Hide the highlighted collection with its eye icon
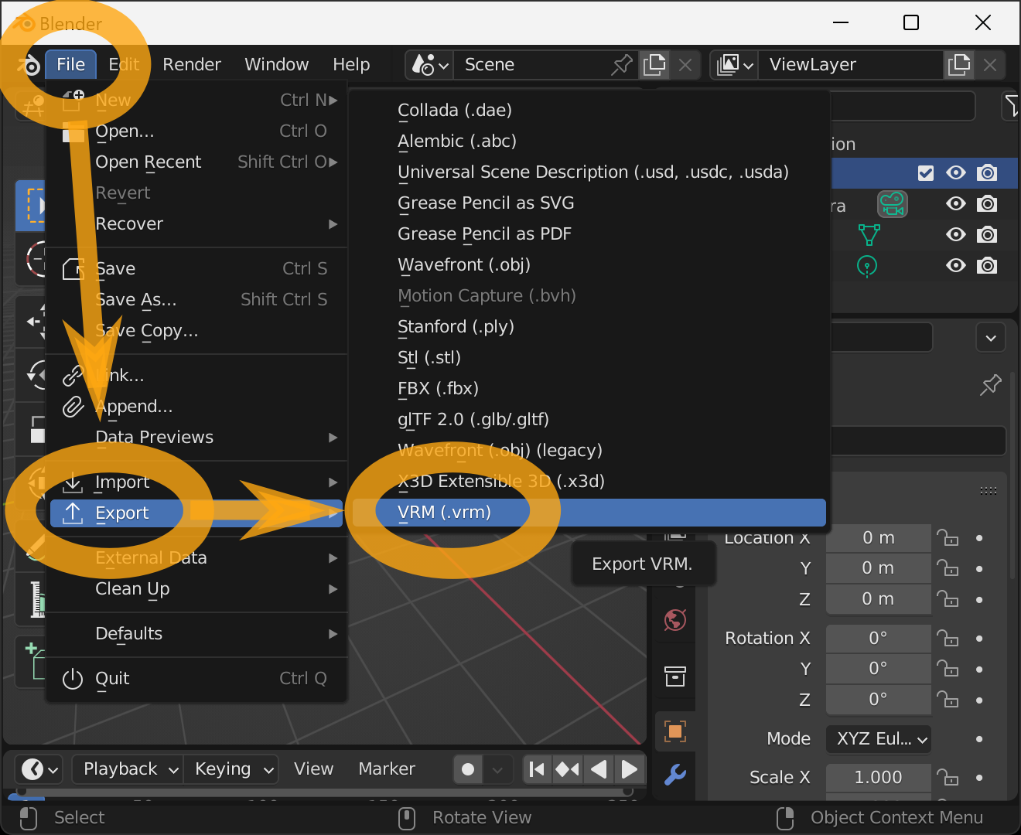 [x=956, y=173]
